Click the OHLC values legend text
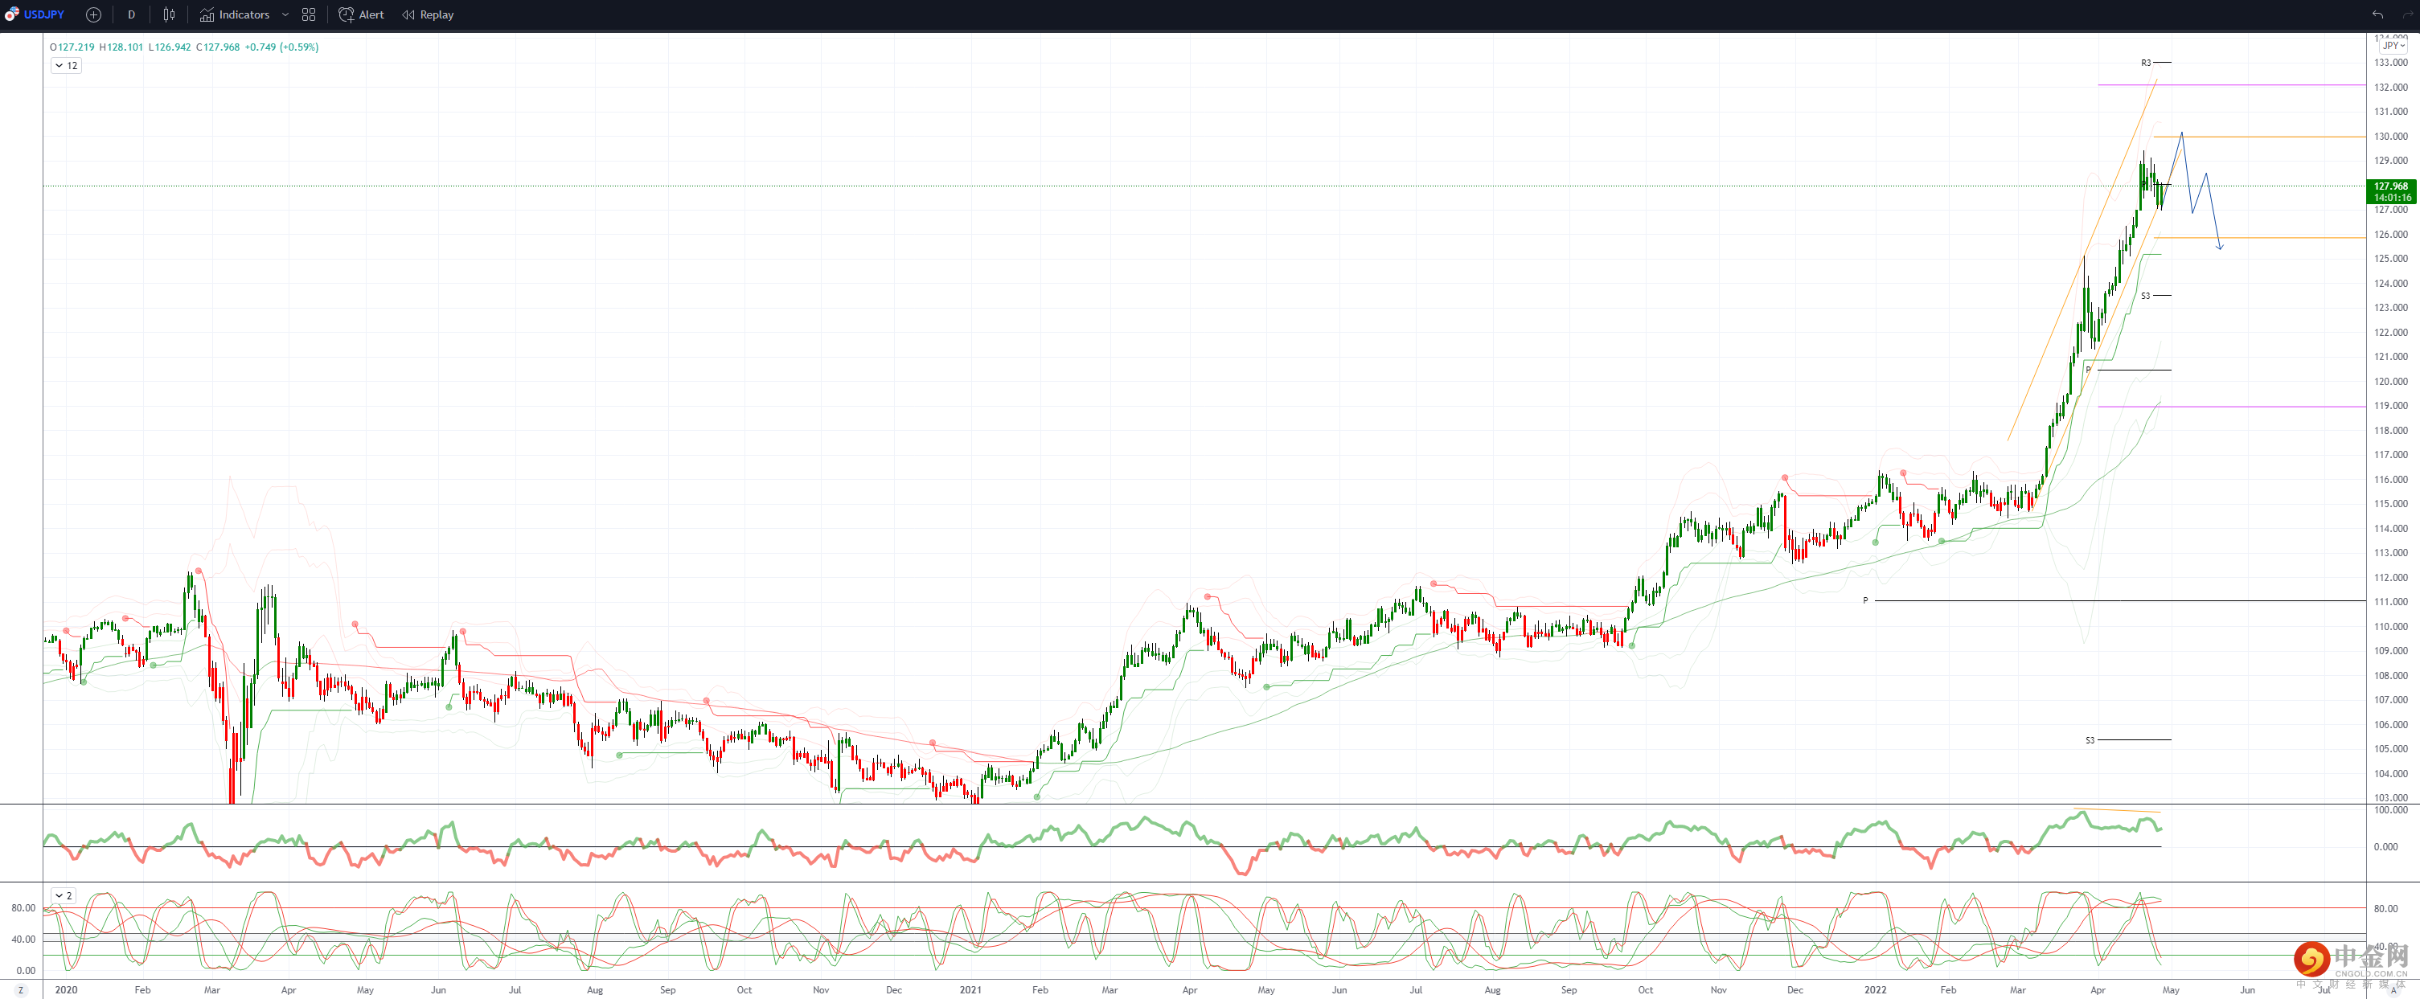The height and width of the screenshot is (999, 2420). pyautogui.click(x=184, y=47)
